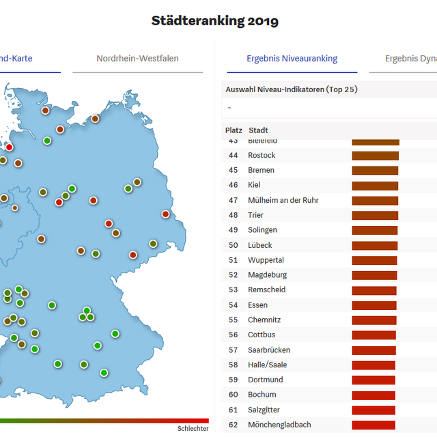This screenshot has width=437, height=437.
Task: Click the red score bar for Dortmund
Action: (x=373, y=380)
